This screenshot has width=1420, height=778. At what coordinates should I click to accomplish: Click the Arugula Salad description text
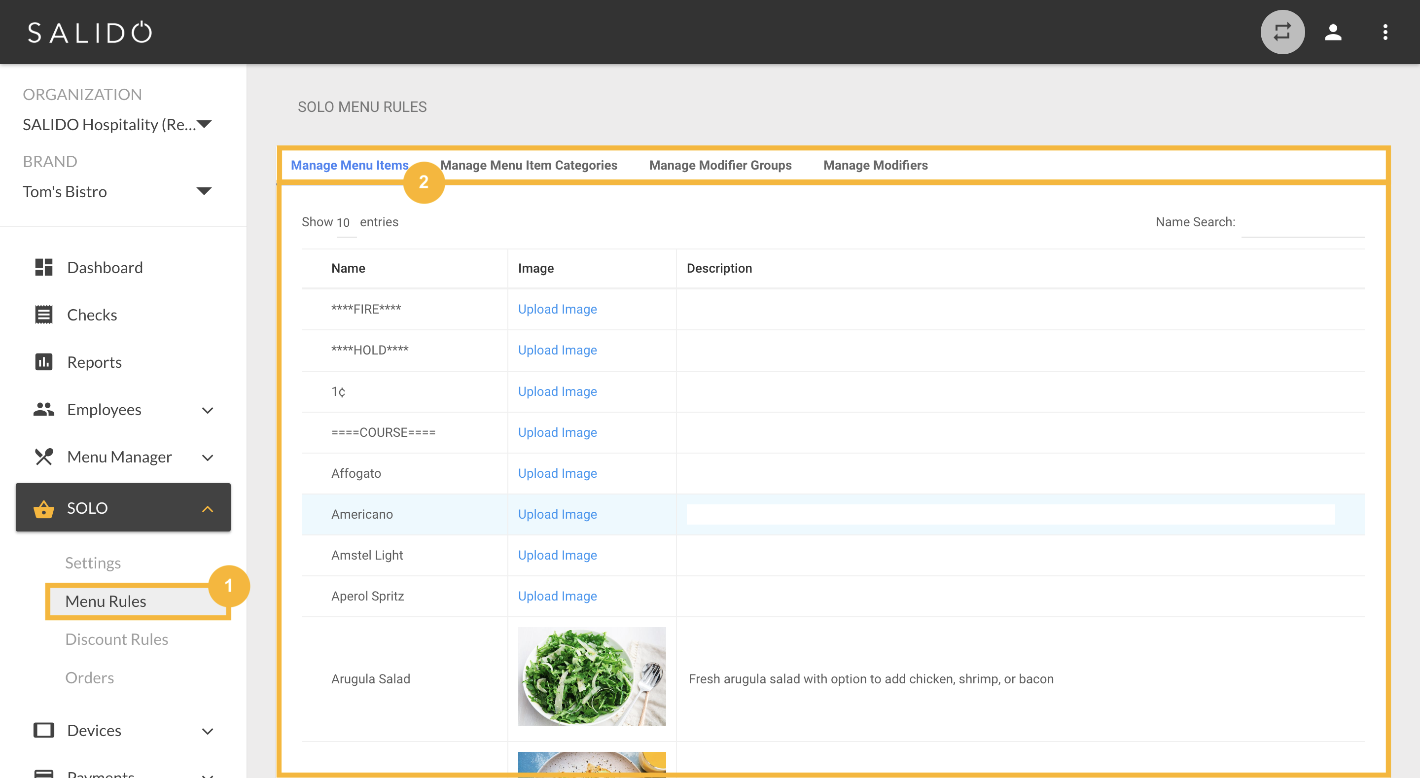(x=871, y=679)
